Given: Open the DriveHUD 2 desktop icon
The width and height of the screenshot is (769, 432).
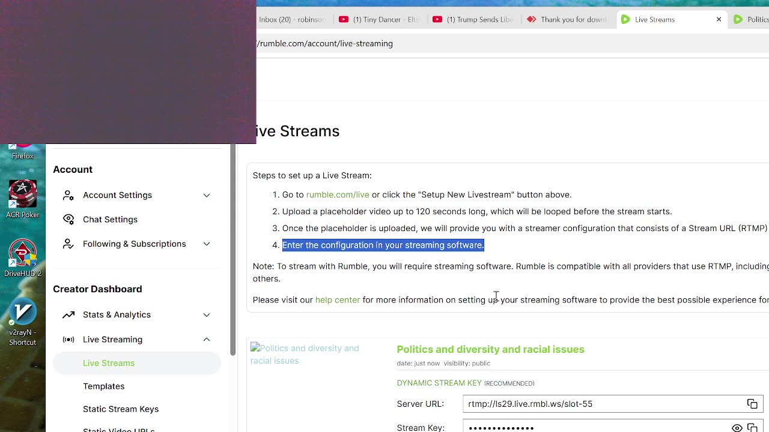Looking at the screenshot, I should pyautogui.click(x=23, y=259).
